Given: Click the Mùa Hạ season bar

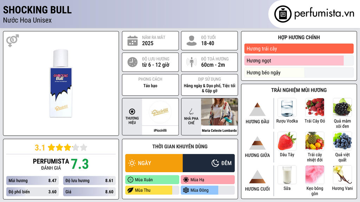Looking at the screenshot, I should 208,180.
